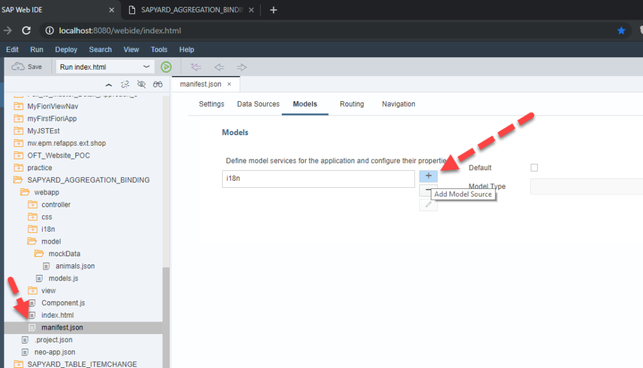Collapse the model folder icon

(x=32, y=242)
